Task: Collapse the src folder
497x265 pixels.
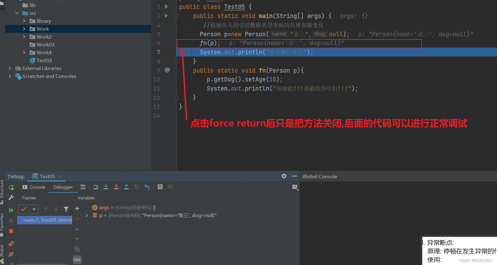Action: pos(17,13)
